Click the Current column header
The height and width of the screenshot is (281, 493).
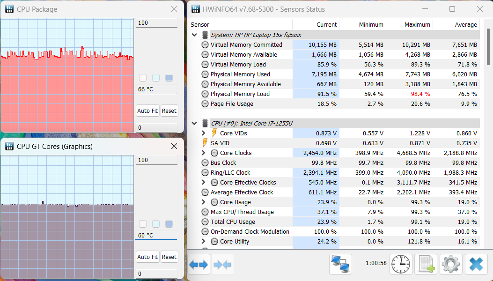tap(316, 24)
